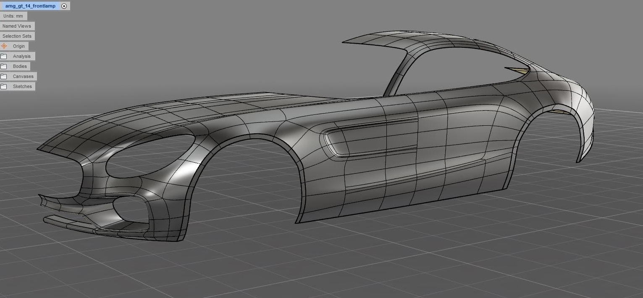Click the folder icon beside Sketches

click(4, 86)
